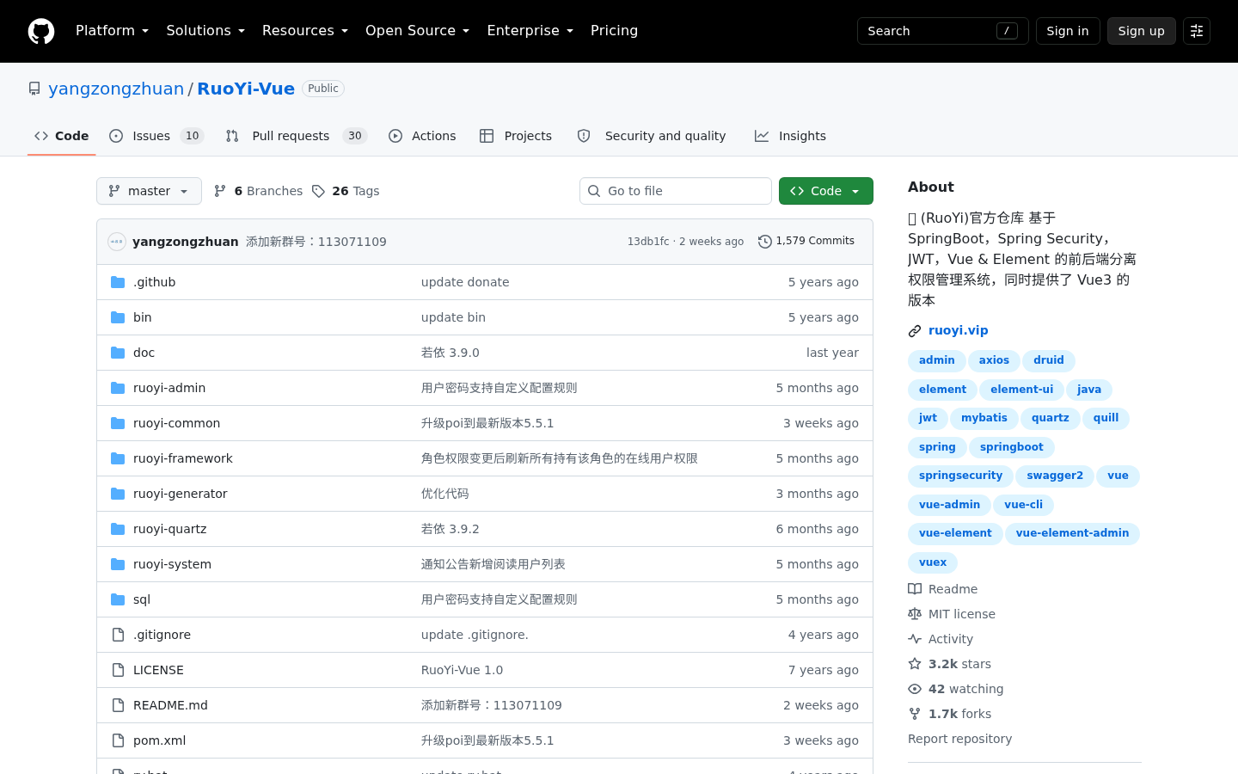
Task: Select the vue-element-admin topic tag
Action: (1072, 533)
